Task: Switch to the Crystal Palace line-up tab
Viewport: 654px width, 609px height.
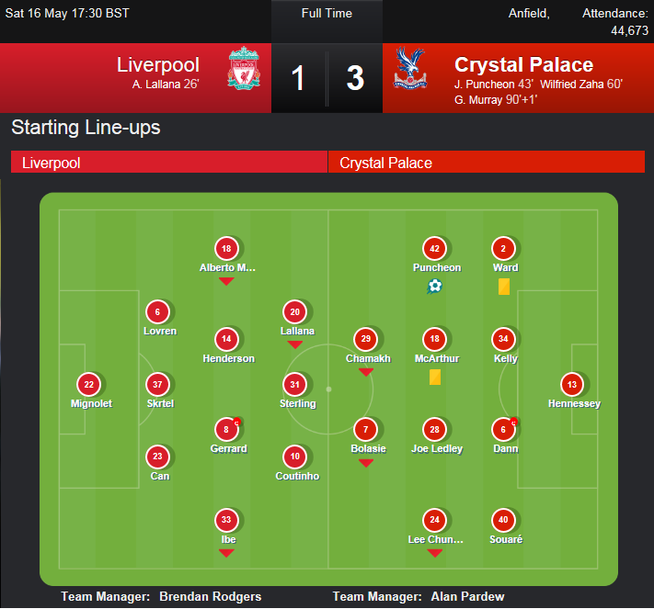Action: point(487,162)
